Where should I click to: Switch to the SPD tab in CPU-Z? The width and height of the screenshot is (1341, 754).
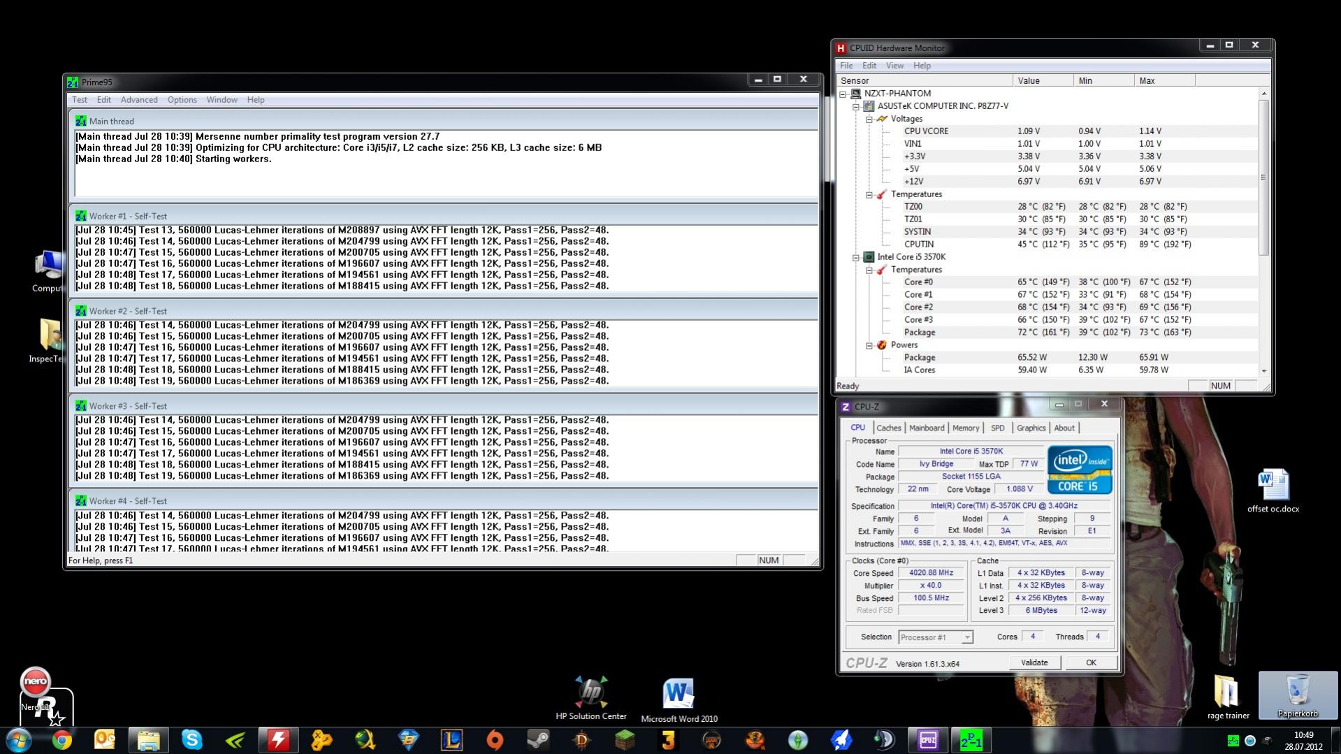tap(998, 428)
